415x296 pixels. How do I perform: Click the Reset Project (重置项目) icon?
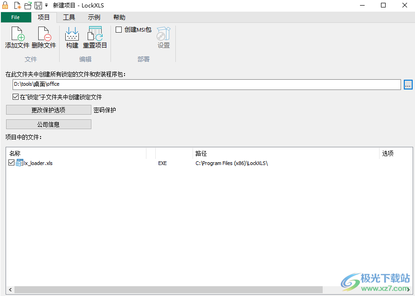[x=95, y=34]
